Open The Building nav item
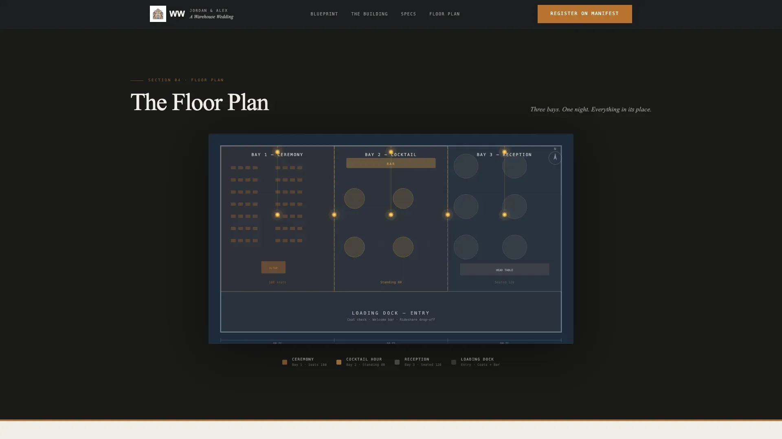Image resolution: width=782 pixels, height=439 pixels. coord(369,14)
